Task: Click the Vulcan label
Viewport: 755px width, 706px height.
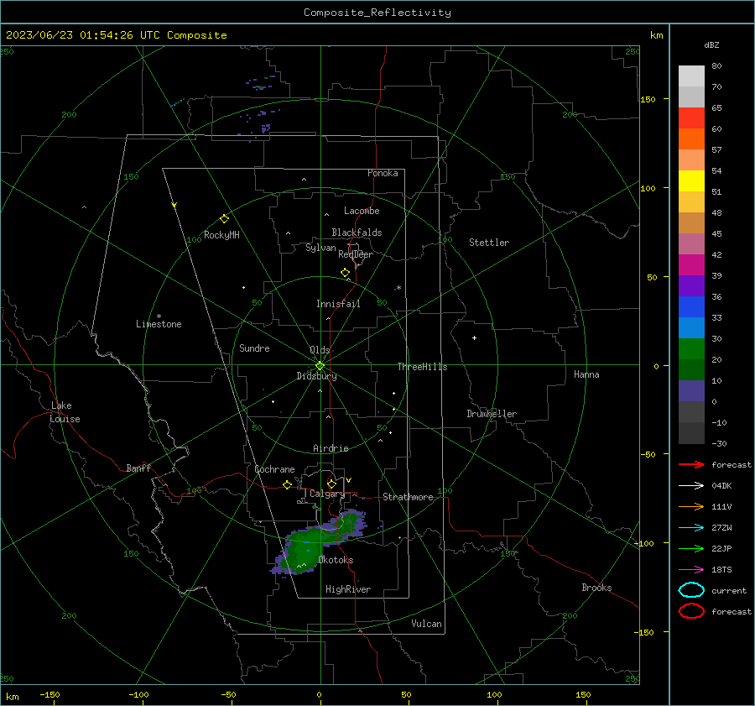Action: click(426, 624)
